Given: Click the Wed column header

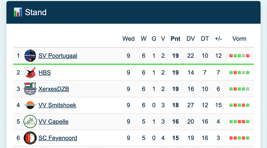Looking at the screenshot, I should coord(128,39).
